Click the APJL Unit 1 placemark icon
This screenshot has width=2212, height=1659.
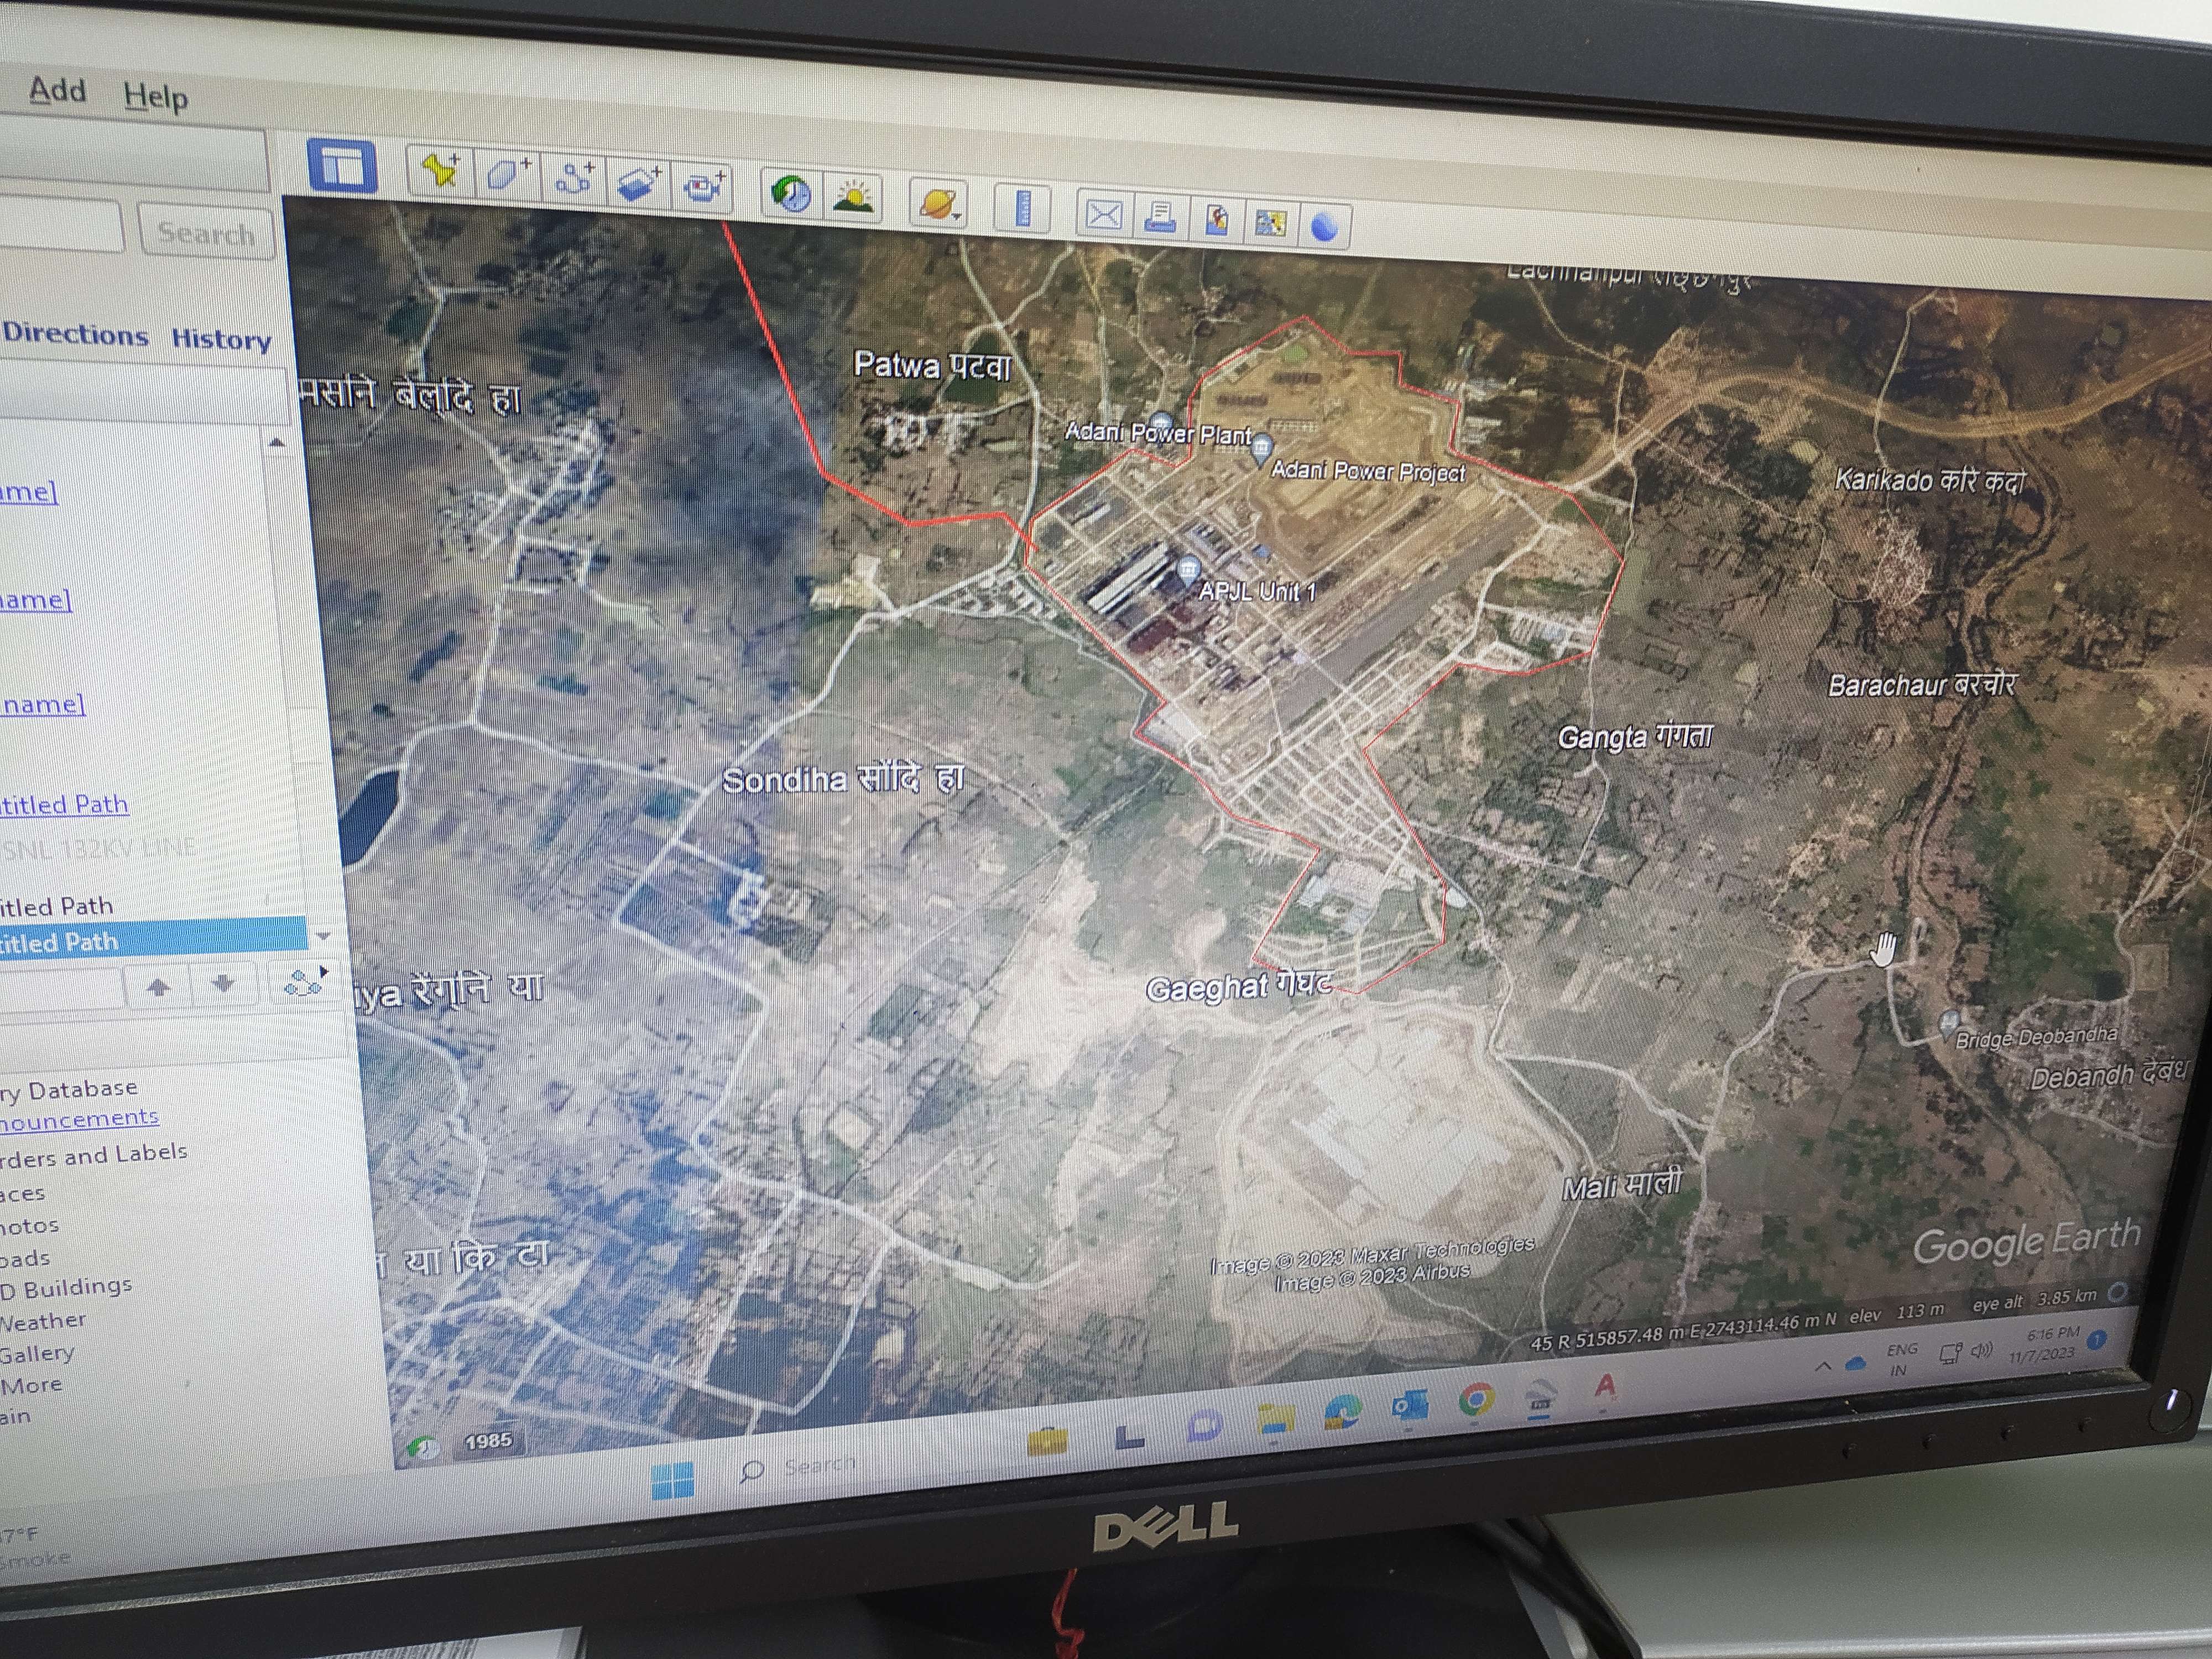[1187, 571]
